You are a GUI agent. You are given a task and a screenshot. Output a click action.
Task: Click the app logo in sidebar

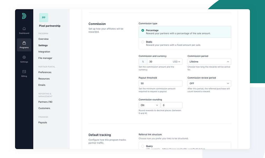24,16
